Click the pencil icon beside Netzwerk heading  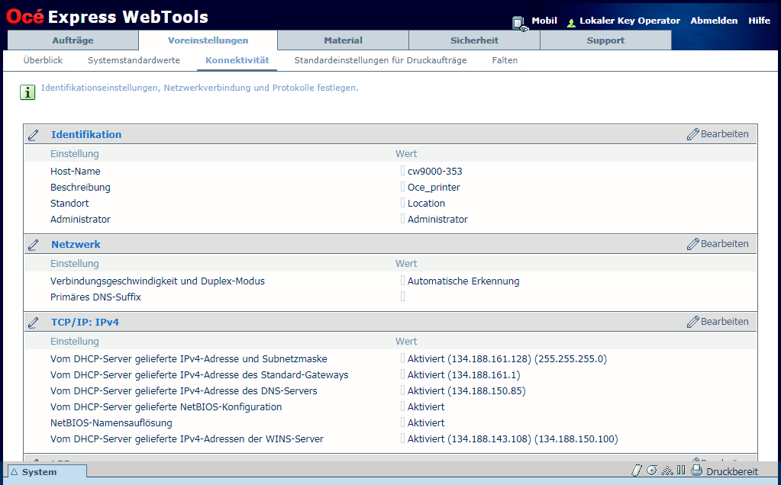(34, 245)
